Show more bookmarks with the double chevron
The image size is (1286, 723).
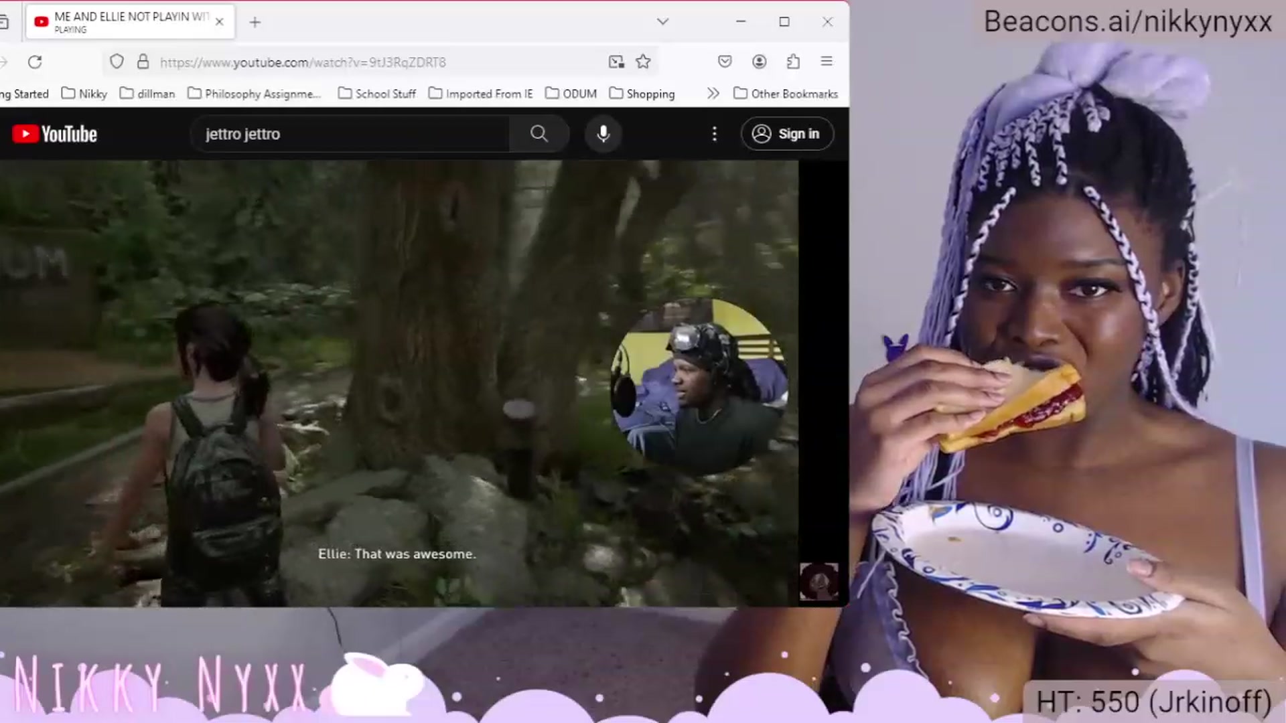click(713, 94)
